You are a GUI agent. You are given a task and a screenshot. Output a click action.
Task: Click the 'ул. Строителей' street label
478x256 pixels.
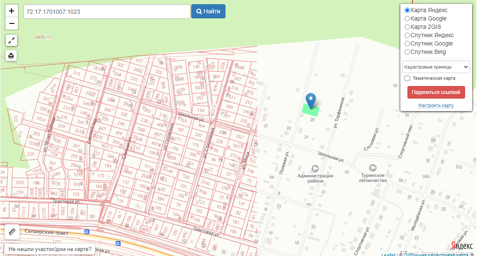tap(209, 142)
